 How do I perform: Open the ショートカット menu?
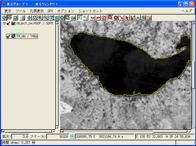[x=90, y=11]
